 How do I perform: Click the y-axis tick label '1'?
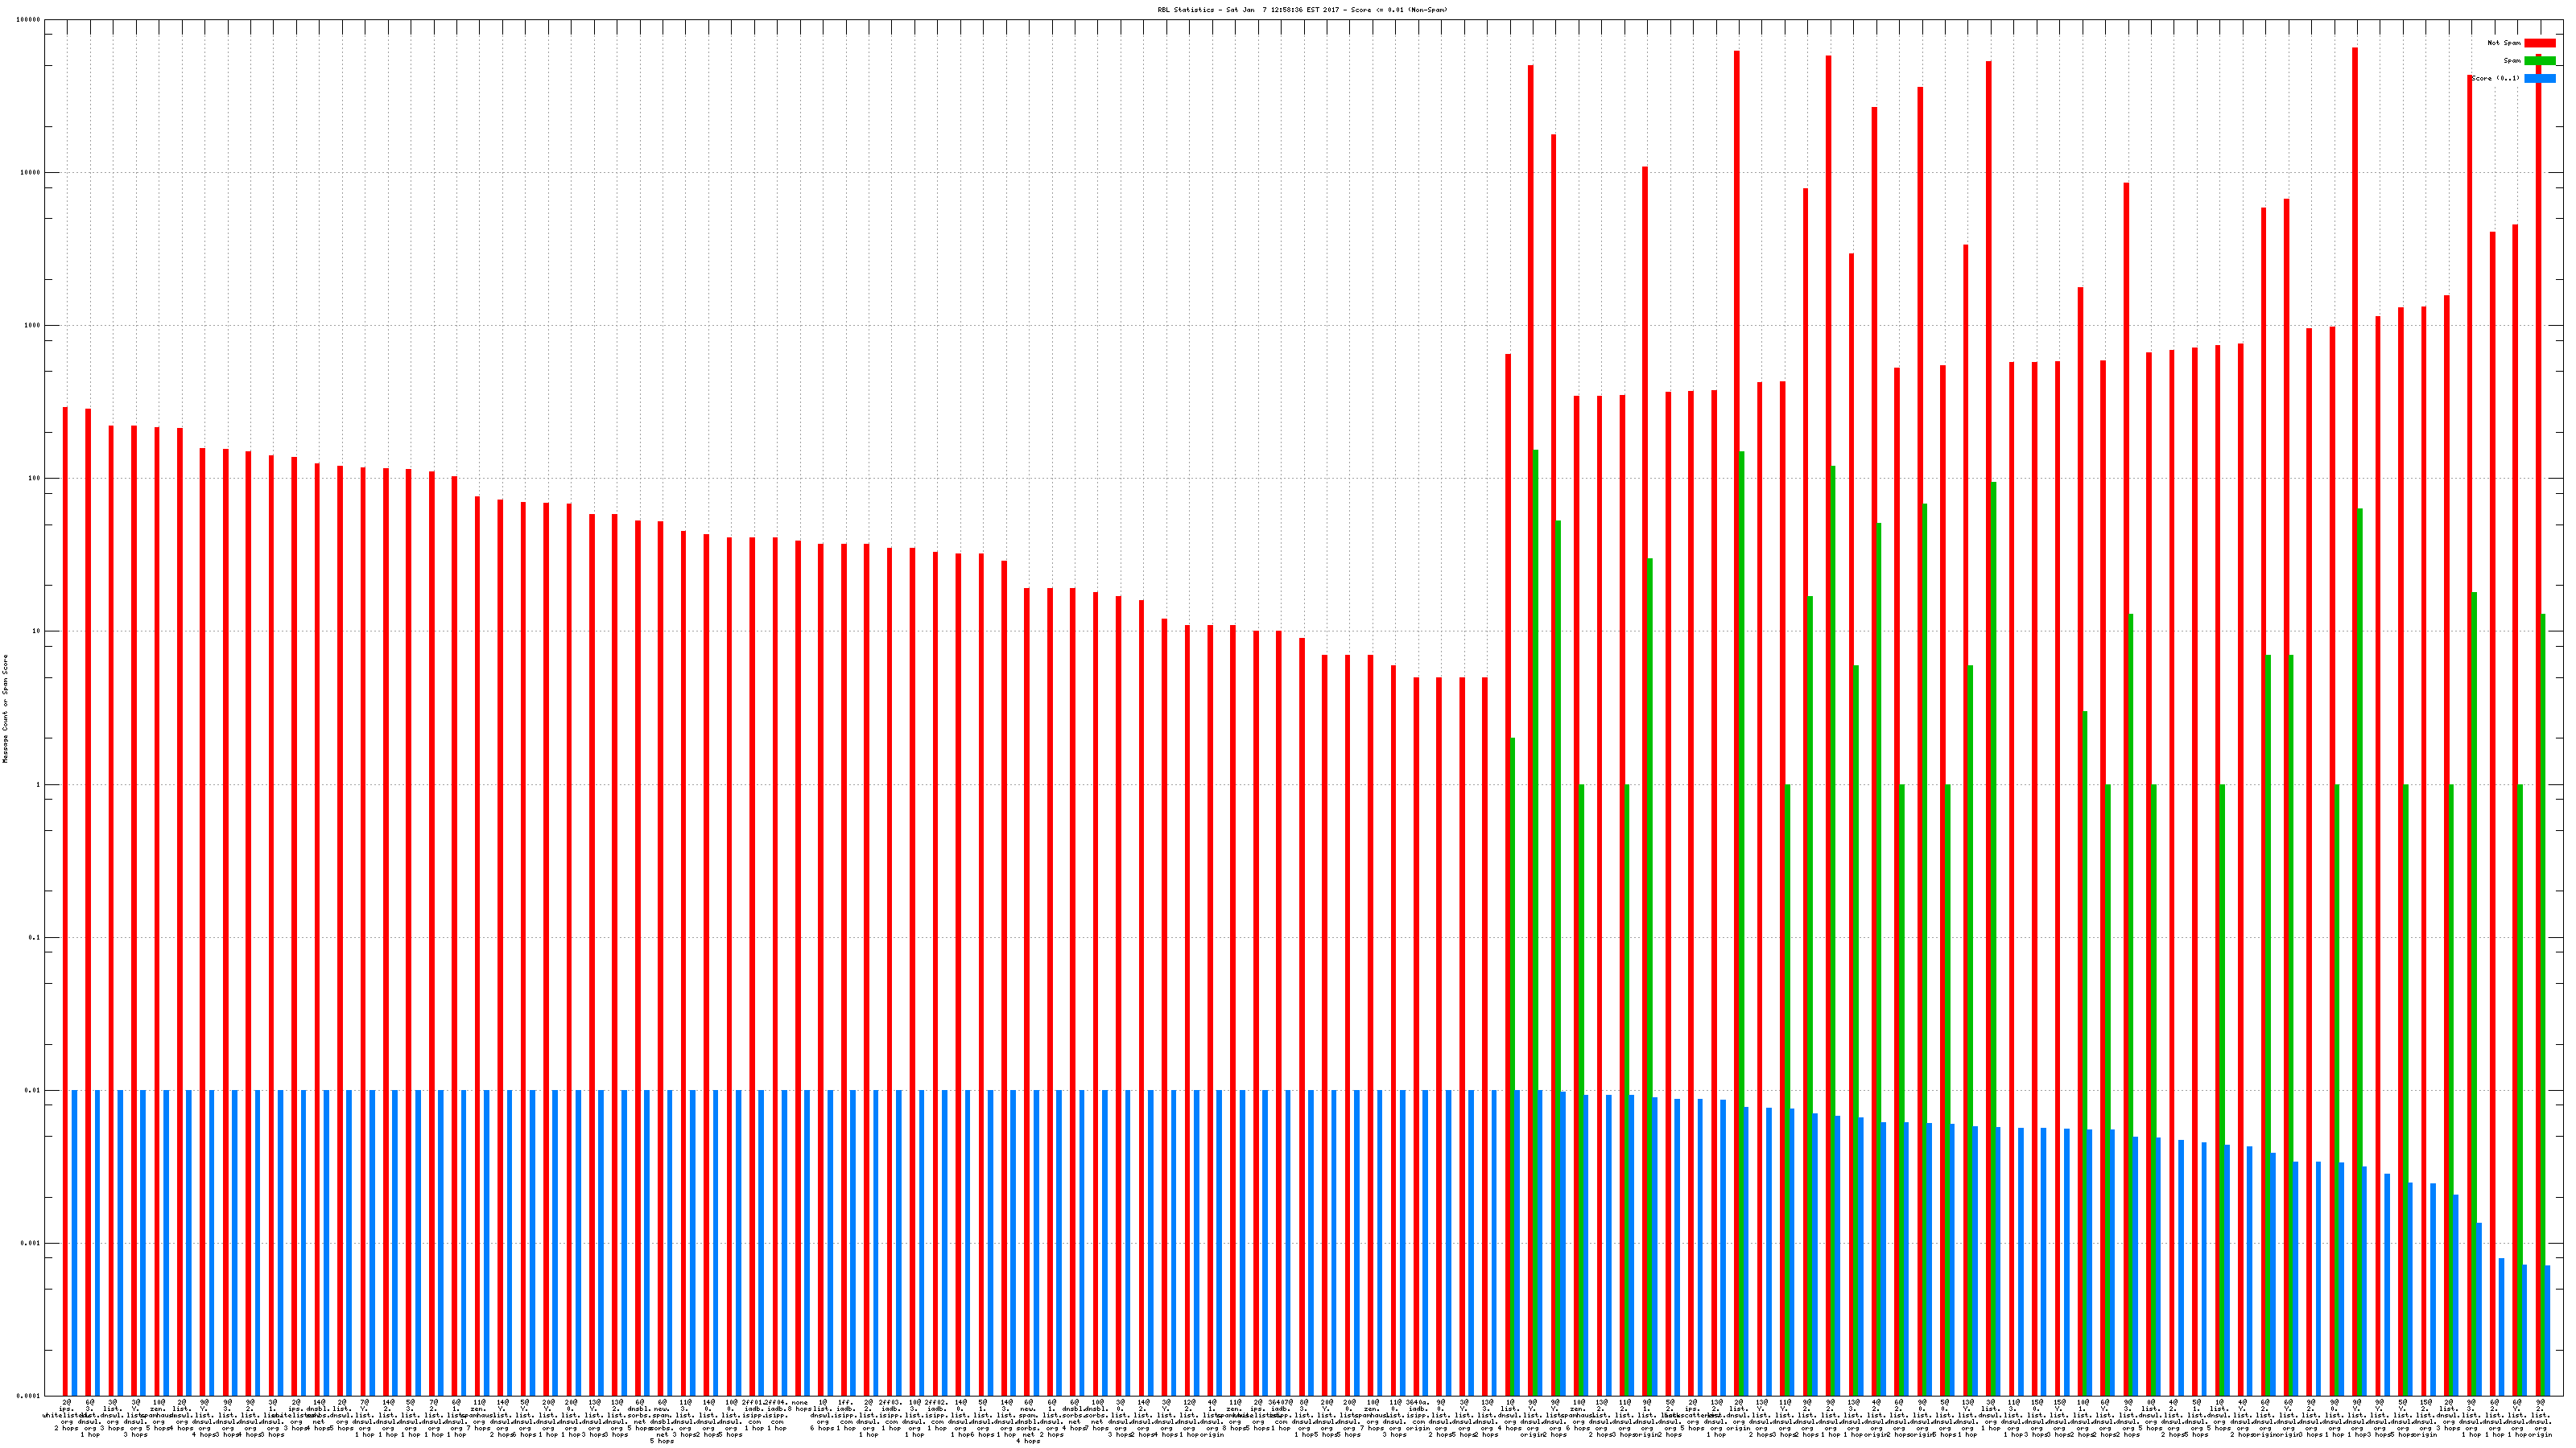39,784
